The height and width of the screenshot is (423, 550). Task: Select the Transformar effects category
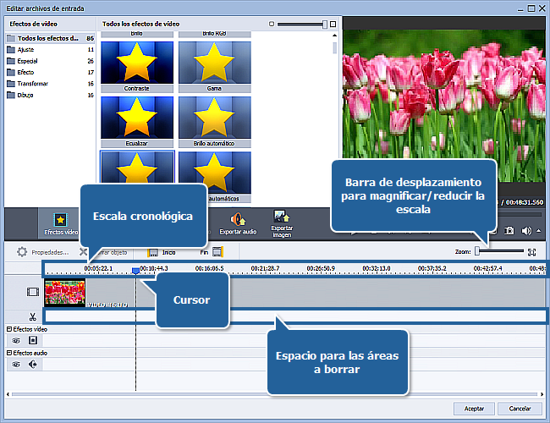(x=33, y=84)
